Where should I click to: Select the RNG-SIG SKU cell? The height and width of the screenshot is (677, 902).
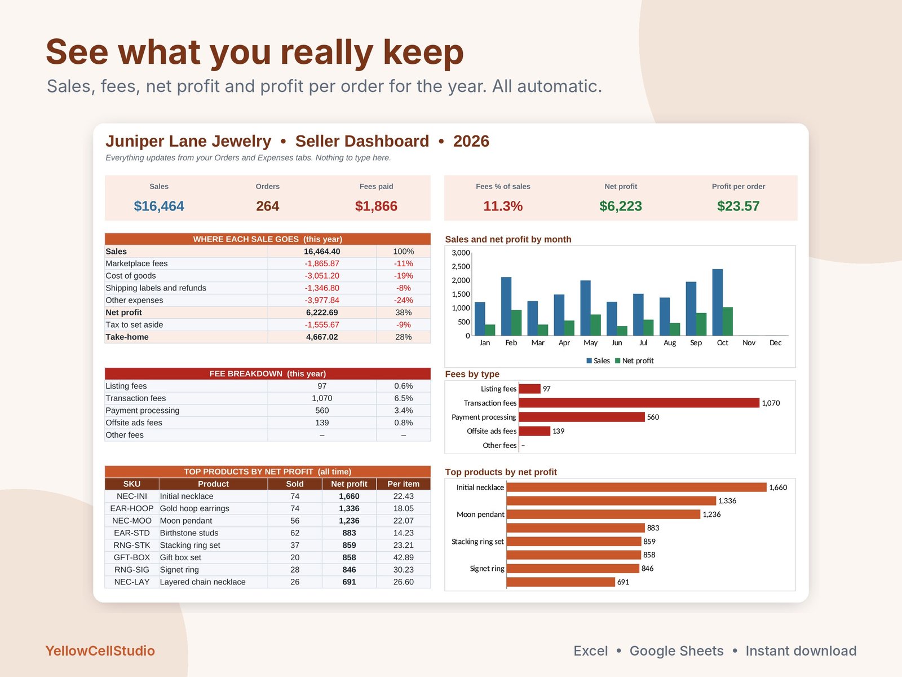pyautogui.click(x=132, y=570)
